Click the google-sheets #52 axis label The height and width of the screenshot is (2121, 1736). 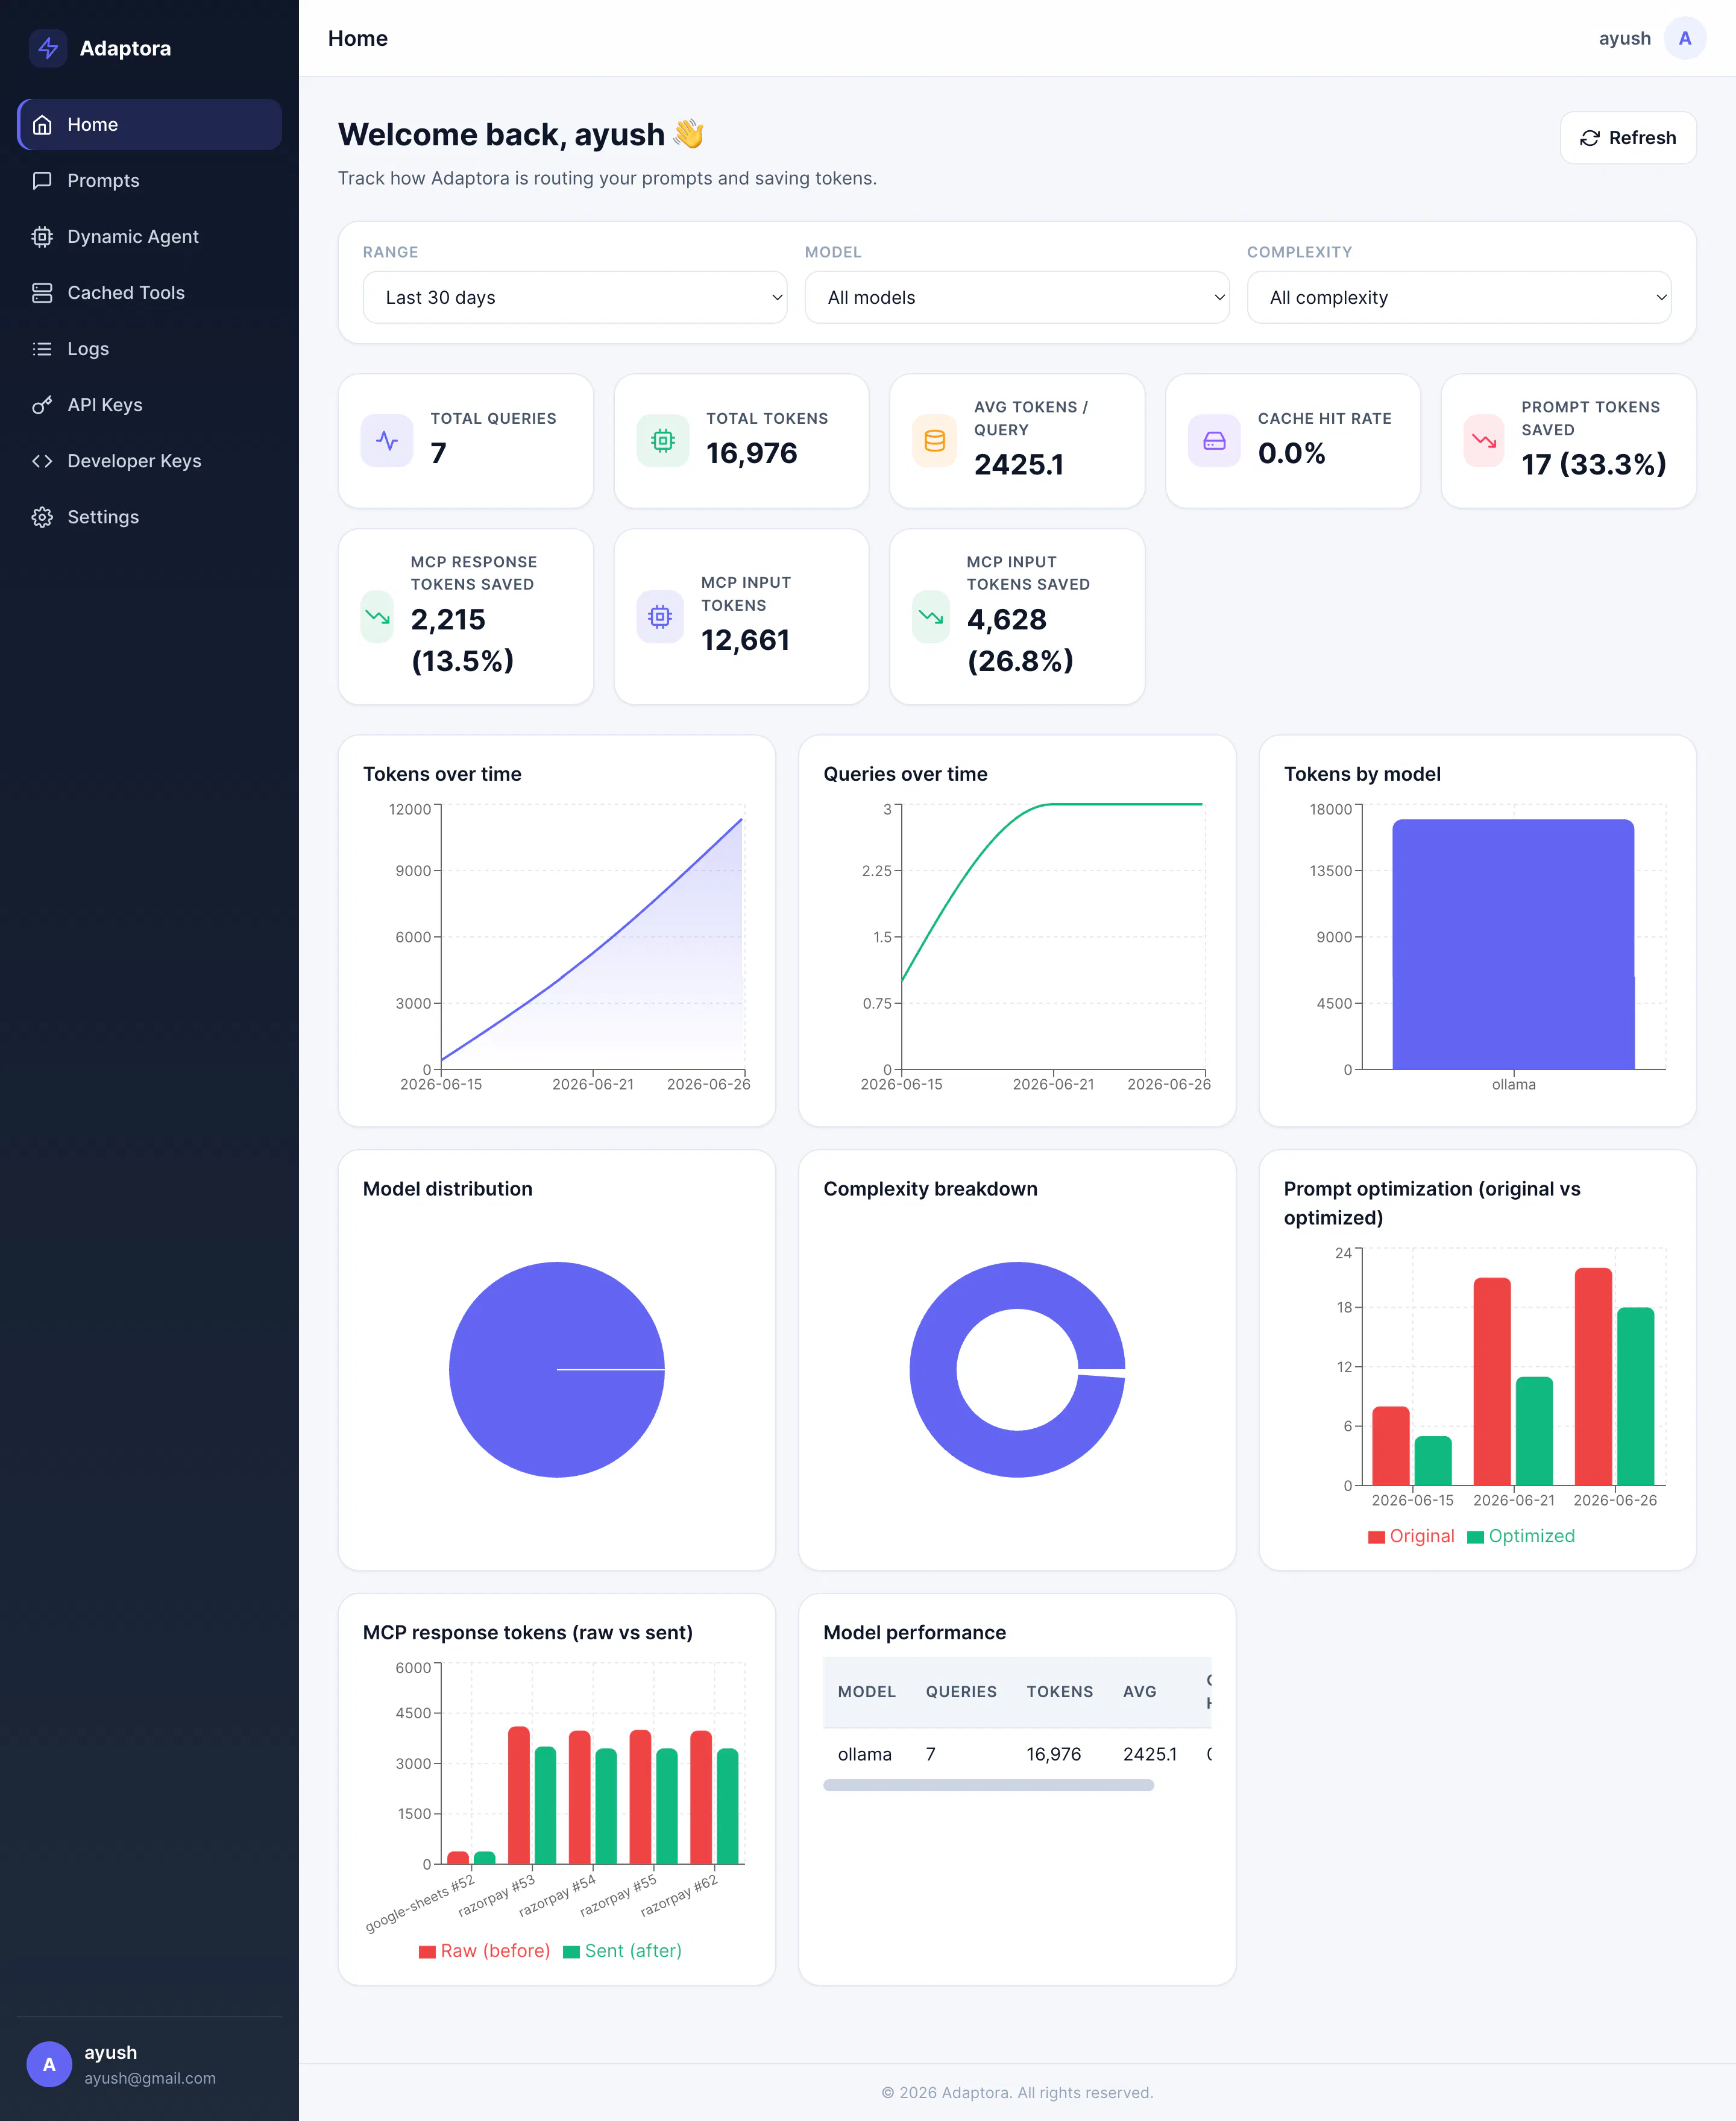point(420,1904)
